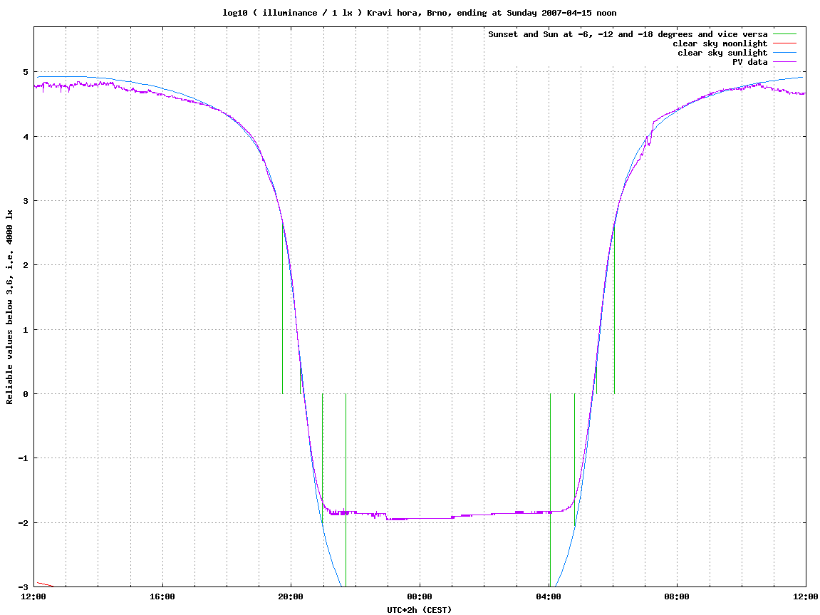Click the y-axis tick label '-1'
The height and width of the screenshot is (615, 820).
click(24, 458)
